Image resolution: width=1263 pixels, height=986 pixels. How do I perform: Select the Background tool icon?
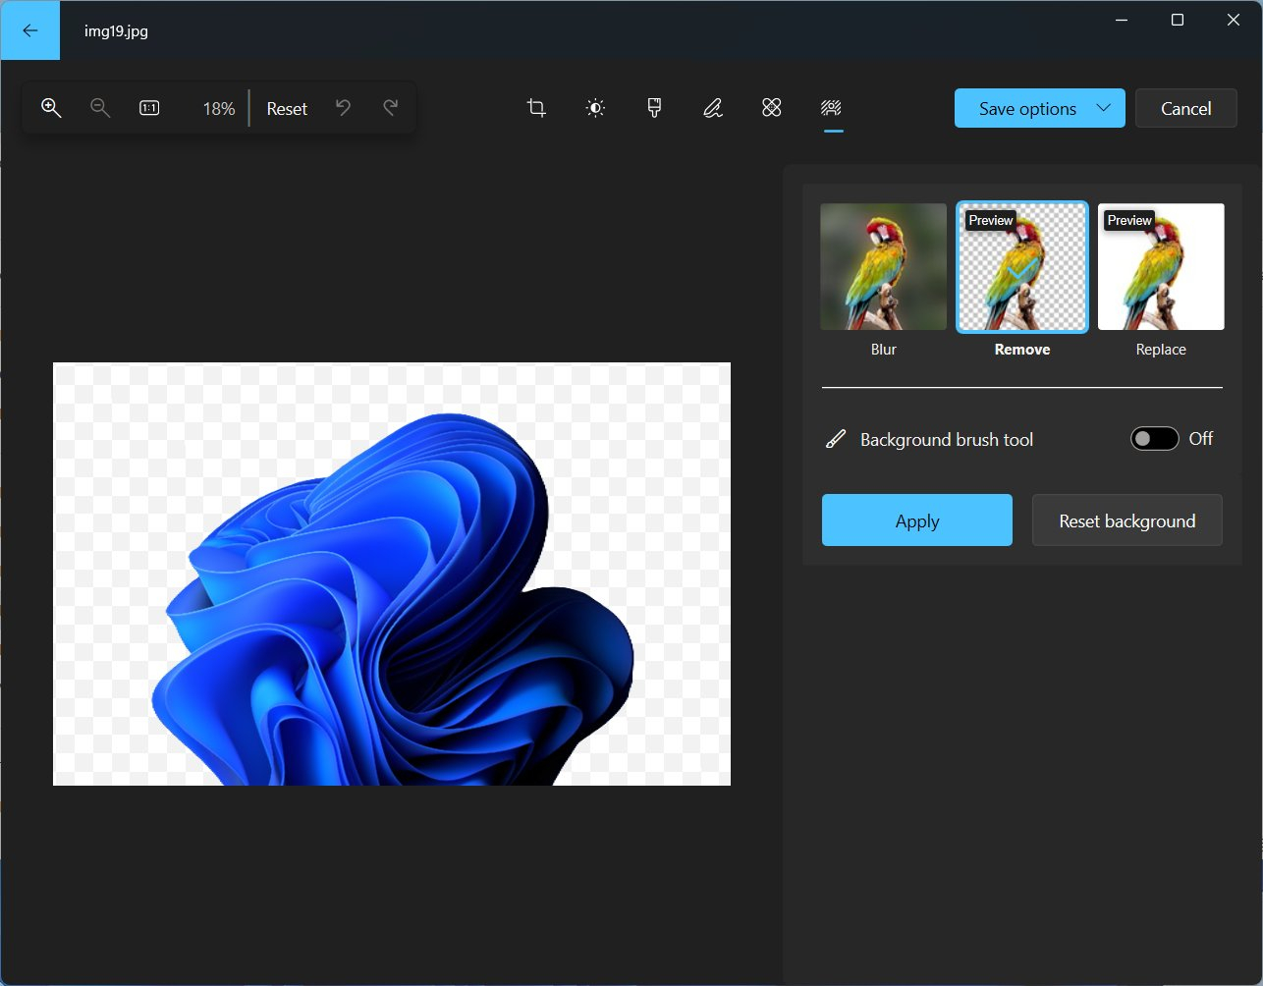click(x=832, y=108)
